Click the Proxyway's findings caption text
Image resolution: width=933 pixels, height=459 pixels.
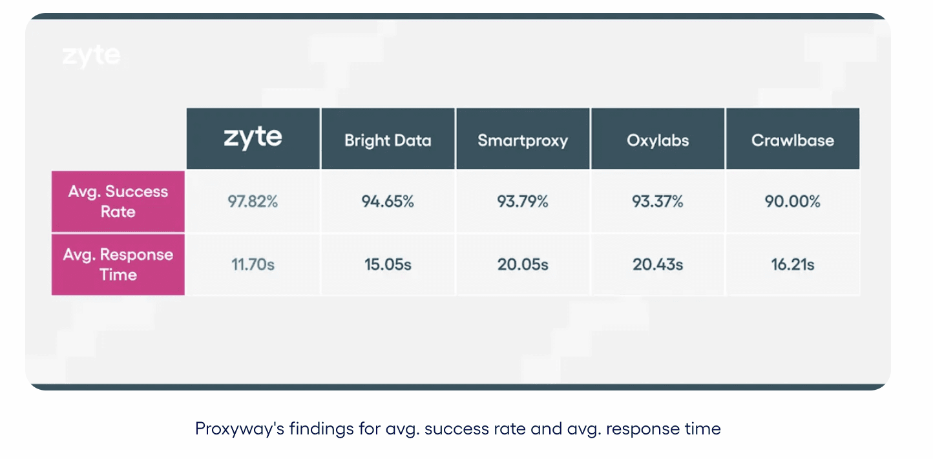coord(457,429)
